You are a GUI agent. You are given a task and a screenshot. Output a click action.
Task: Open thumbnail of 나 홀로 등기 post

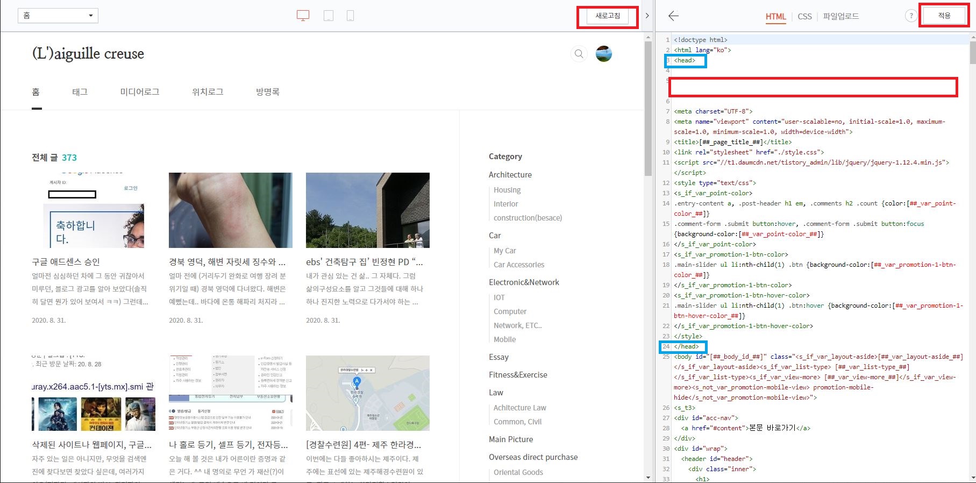click(231, 393)
